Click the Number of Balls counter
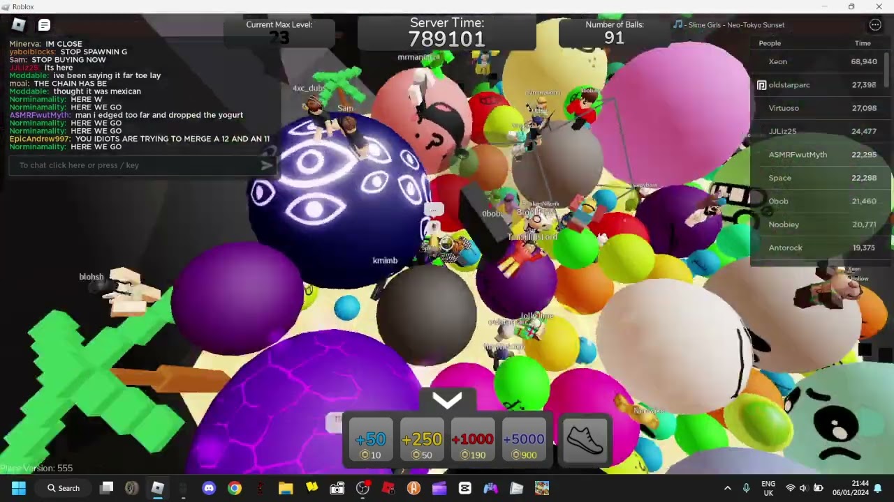 click(615, 33)
